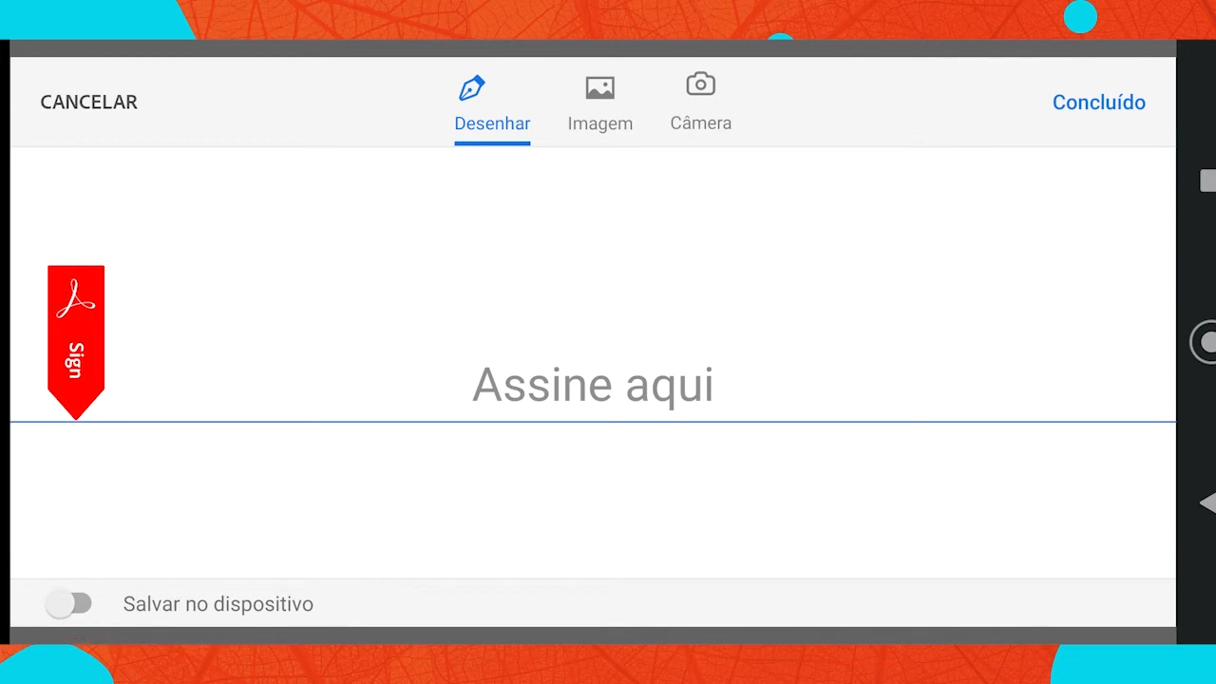Click the Imagem picture icon
The image size is (1216, 684).
(599, 88)
